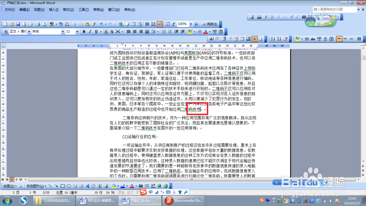Select the Format Painter brush
The width and height of the screenshot is (366, 206).
[94, 24]
